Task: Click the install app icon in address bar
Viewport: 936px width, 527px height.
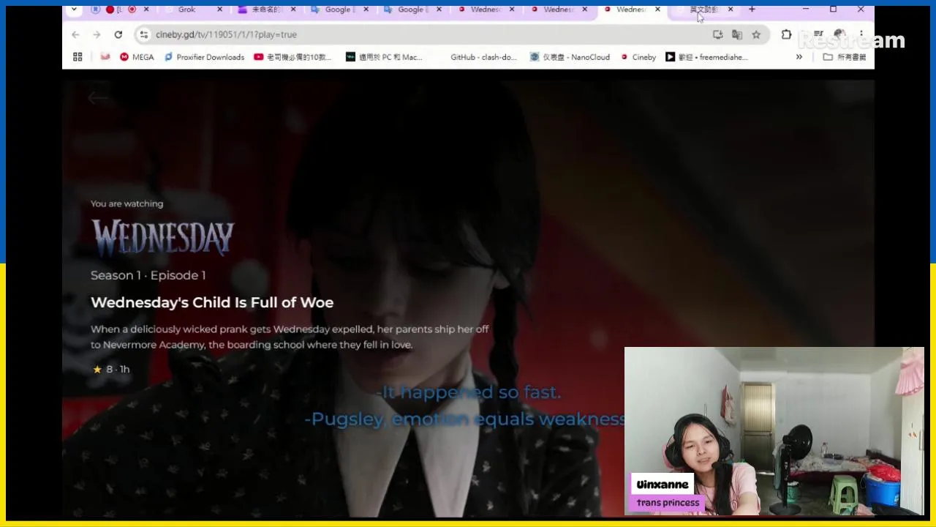Action: (717, 34)
